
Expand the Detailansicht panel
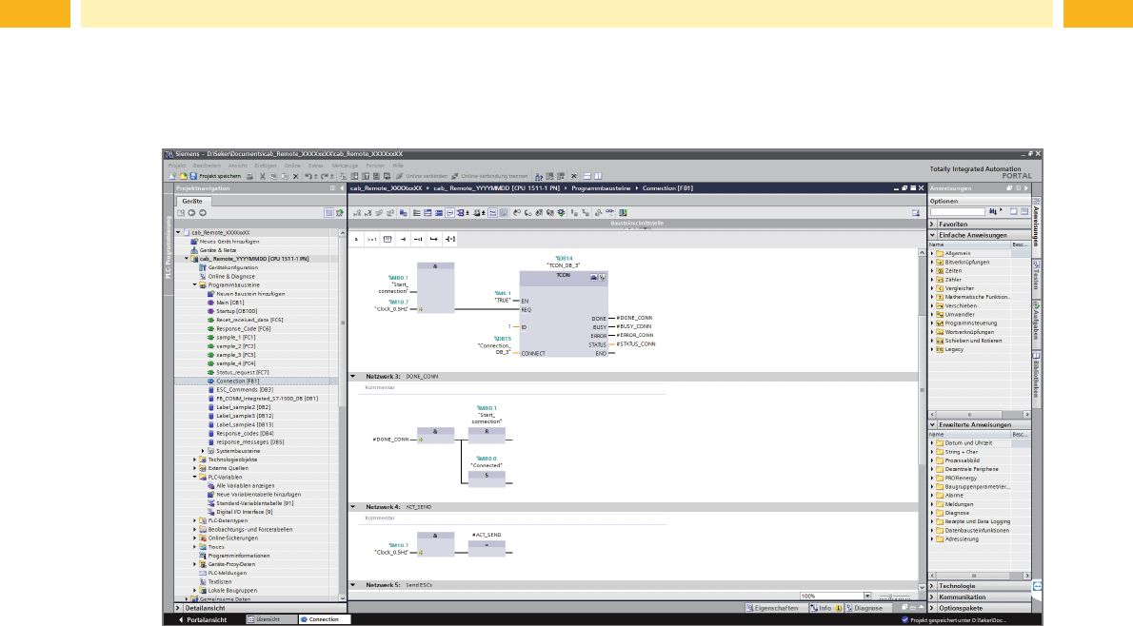click(178, 608)
